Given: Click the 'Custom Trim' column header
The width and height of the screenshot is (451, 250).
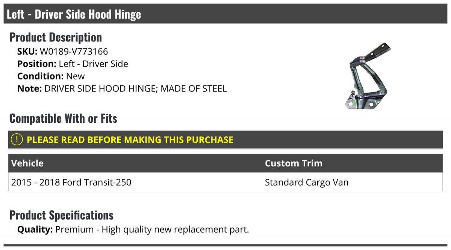Looking at the screenshot, I should (x=294, y=163).
